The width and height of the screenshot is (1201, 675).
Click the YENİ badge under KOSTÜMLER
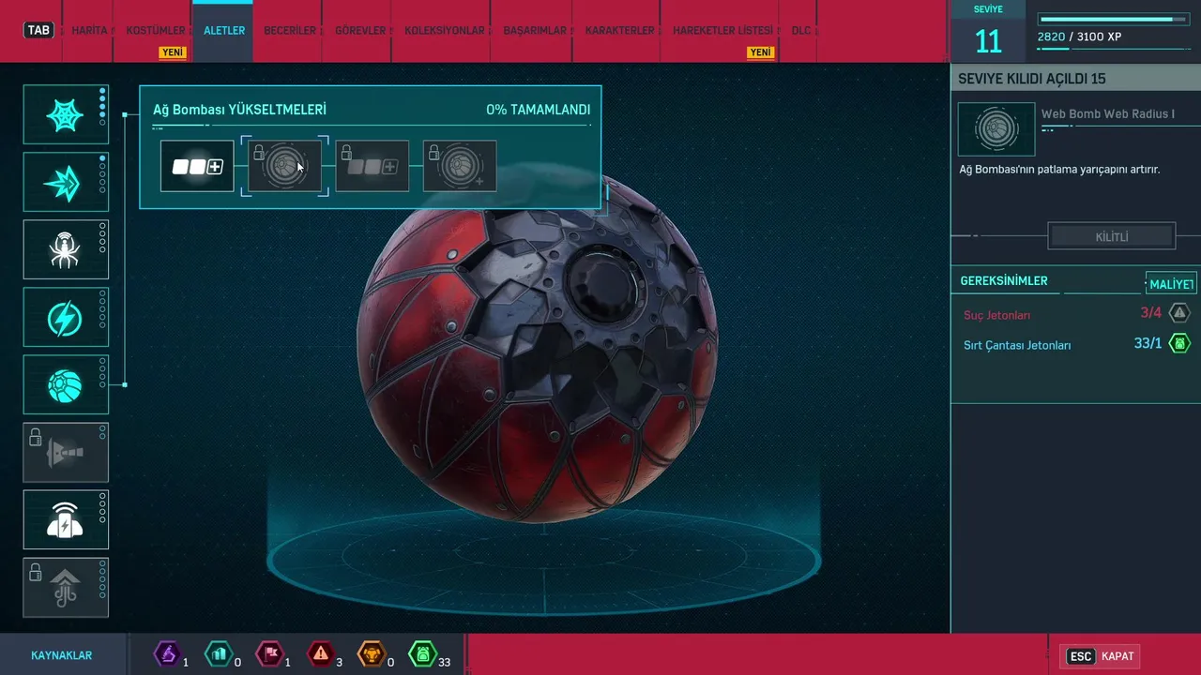pyautogui.click(x=173, y=52)
